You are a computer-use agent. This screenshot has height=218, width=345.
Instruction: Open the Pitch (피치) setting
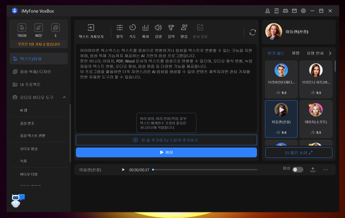145,28
